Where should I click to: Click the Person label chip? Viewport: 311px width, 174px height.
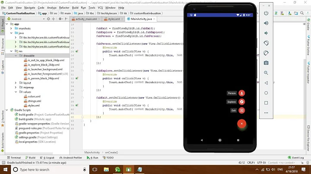click(232, 93)
